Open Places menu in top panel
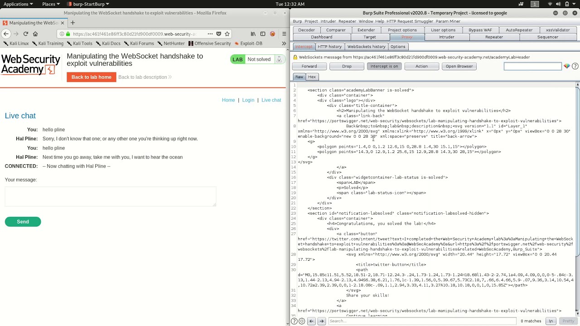 (51, 4)
